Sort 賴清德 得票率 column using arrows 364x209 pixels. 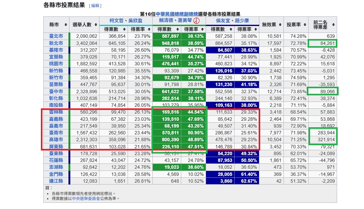point(202,29)
